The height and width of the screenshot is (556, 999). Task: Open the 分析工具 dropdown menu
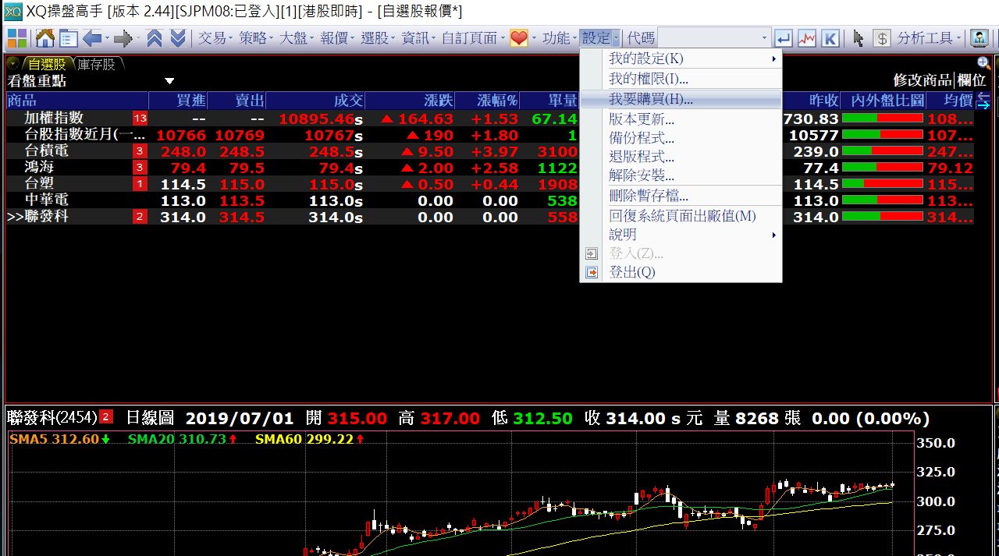pyautogui.click(x=930, y=38)
